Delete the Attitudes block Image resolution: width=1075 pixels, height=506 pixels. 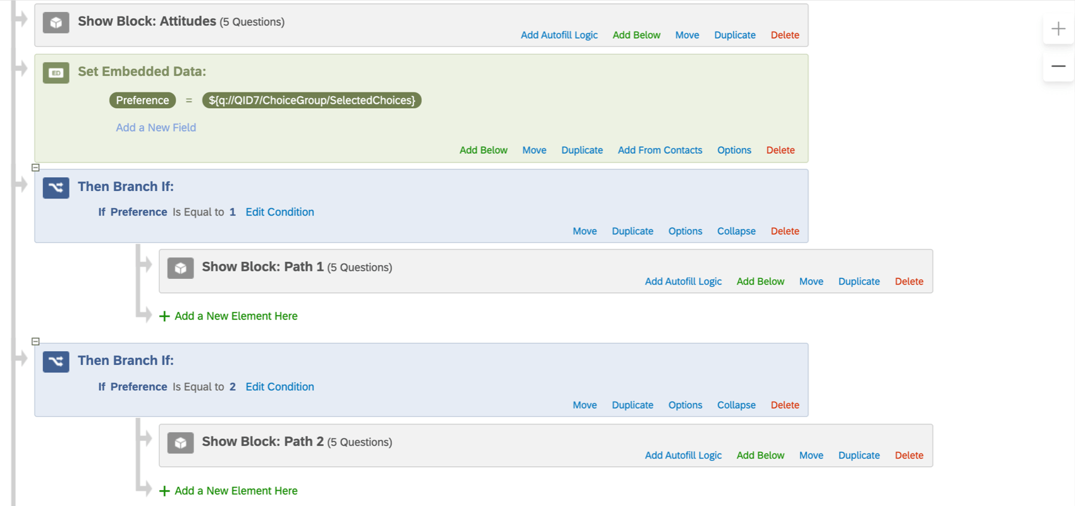point(785,35)
